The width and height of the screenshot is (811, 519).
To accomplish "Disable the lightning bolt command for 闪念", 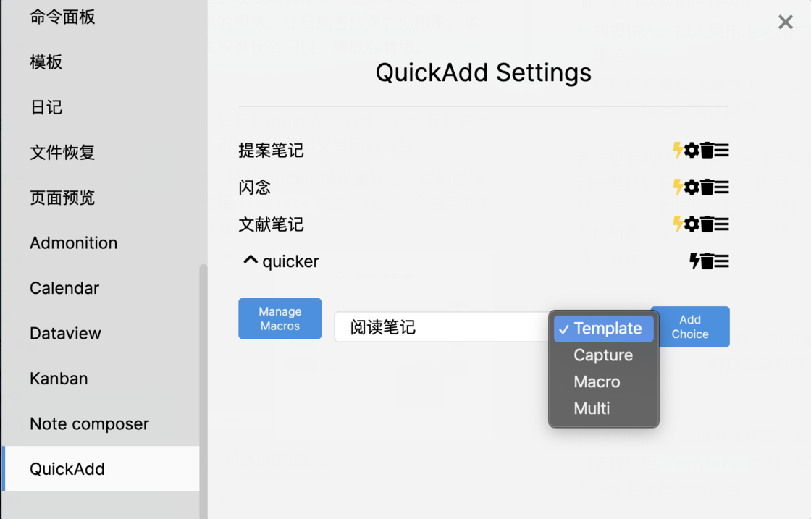I will tap(678, 187).
